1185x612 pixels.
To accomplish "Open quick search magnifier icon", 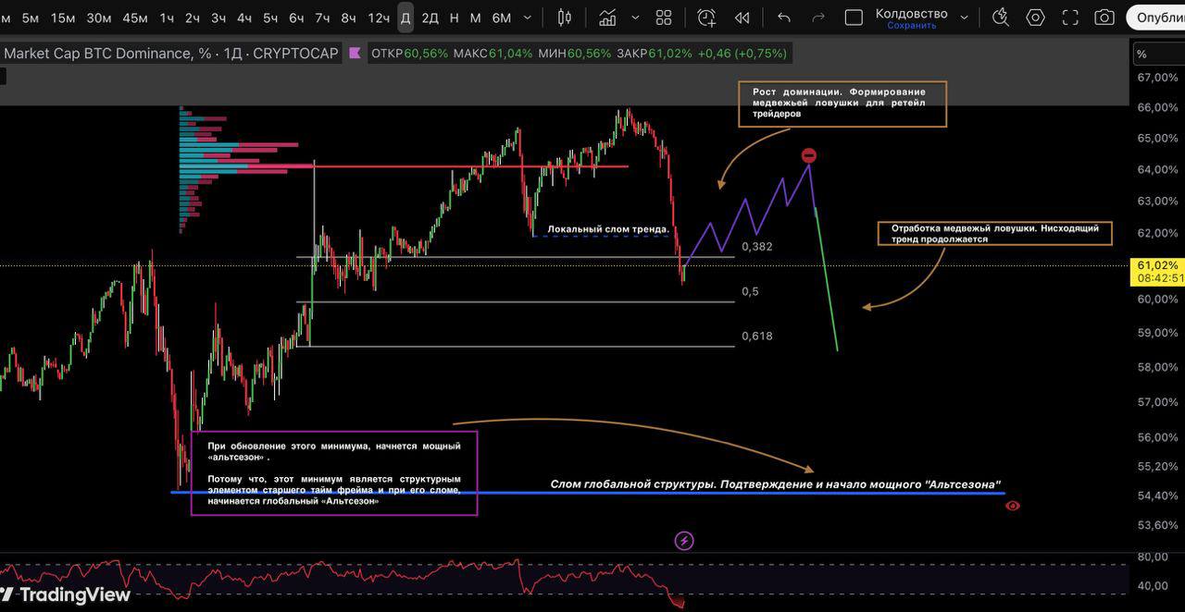I will pyautogui.click(x=1001, y=18).
